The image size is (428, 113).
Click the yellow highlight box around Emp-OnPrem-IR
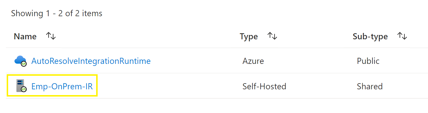52,86
